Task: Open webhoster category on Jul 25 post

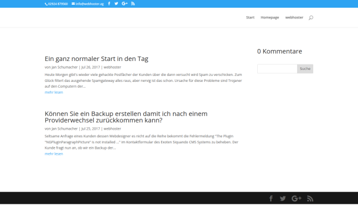Action: (112, 128)
